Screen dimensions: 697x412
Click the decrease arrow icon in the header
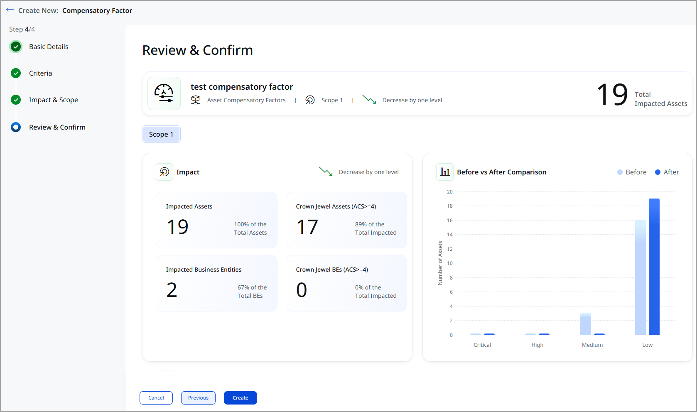coord(369,100)
